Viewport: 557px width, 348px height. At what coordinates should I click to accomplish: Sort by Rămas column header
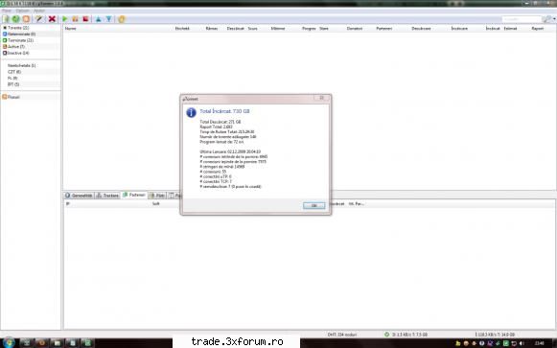click(x=211, y=28)
